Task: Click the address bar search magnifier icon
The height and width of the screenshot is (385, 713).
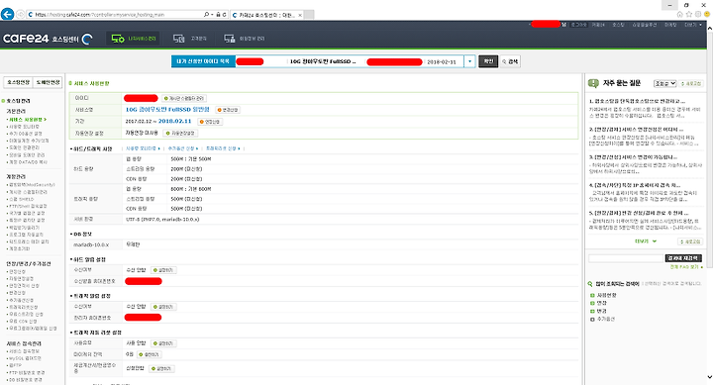Action: click(x=206, y=15)
